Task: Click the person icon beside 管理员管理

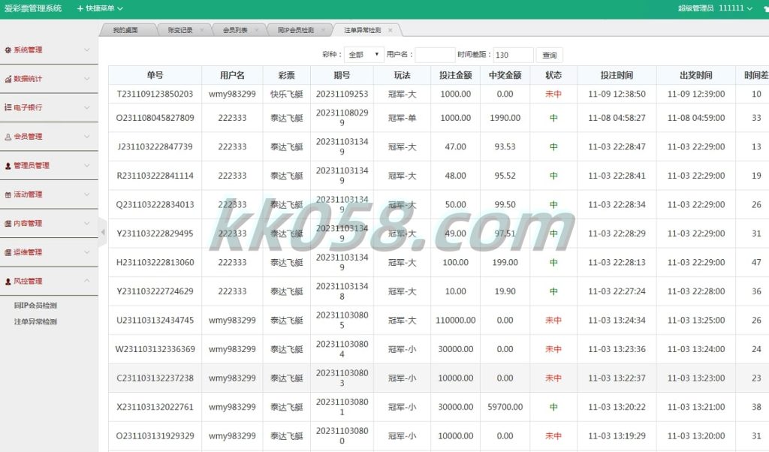Action: click(x=8, y=166)
